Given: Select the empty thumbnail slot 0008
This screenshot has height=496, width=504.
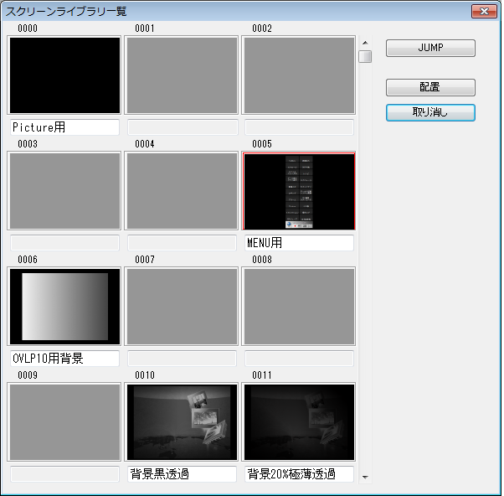Looking at the screenshot, I should click(299, 307).
